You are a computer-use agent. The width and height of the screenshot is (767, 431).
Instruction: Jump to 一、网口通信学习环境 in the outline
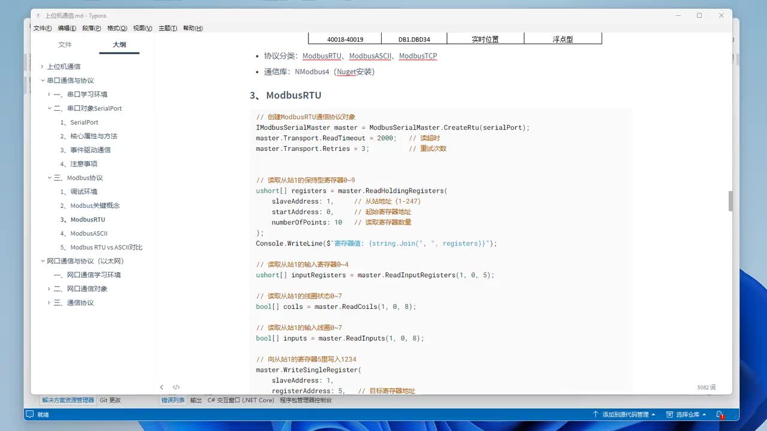point(87,275)
